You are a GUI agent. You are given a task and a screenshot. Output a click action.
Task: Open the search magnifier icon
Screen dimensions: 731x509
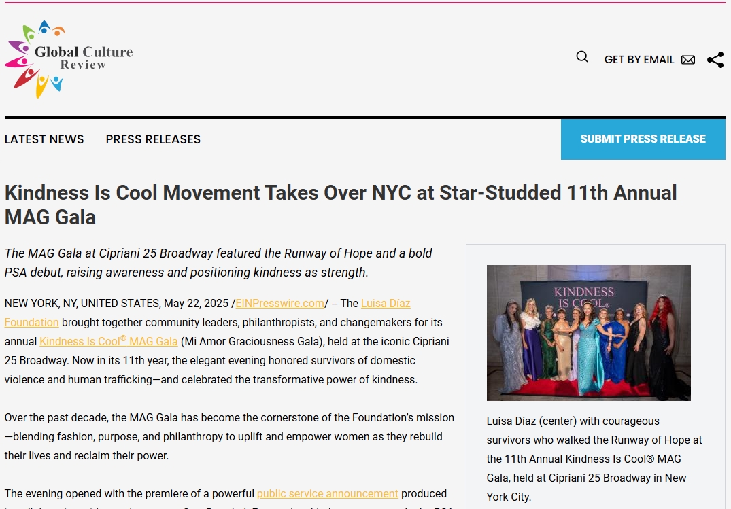tap(582, 57)
